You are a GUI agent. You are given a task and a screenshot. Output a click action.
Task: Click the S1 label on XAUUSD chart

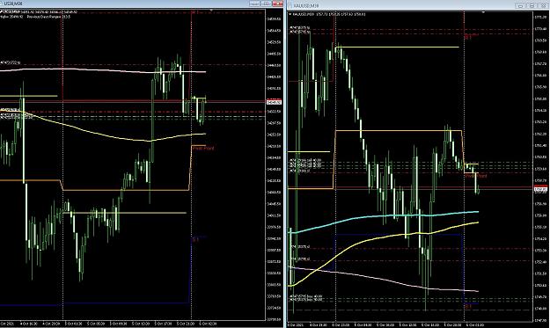(468, 306)
